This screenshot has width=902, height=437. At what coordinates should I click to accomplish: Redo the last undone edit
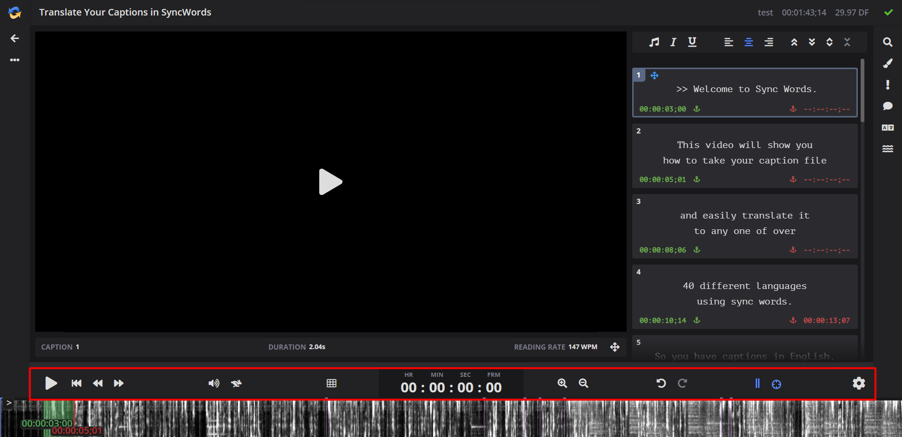coord(682,383)
